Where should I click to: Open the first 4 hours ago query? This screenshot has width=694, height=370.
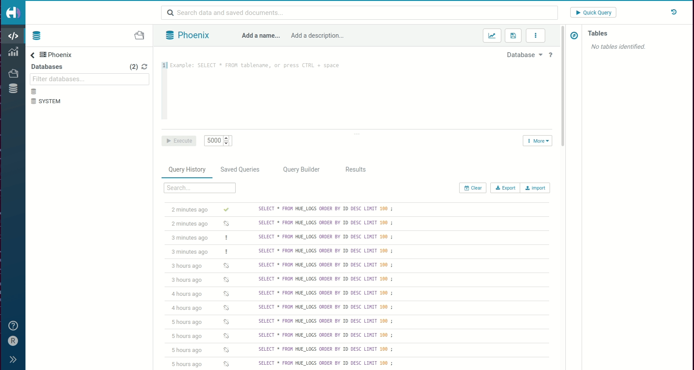click(357, 294)
